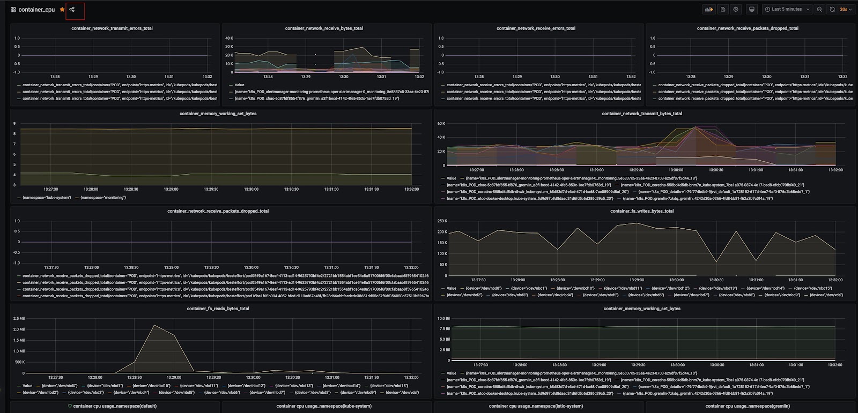Toggle namespace="monitoring" legend series
This screenshot has width=858, height=413.
[103, 198]
